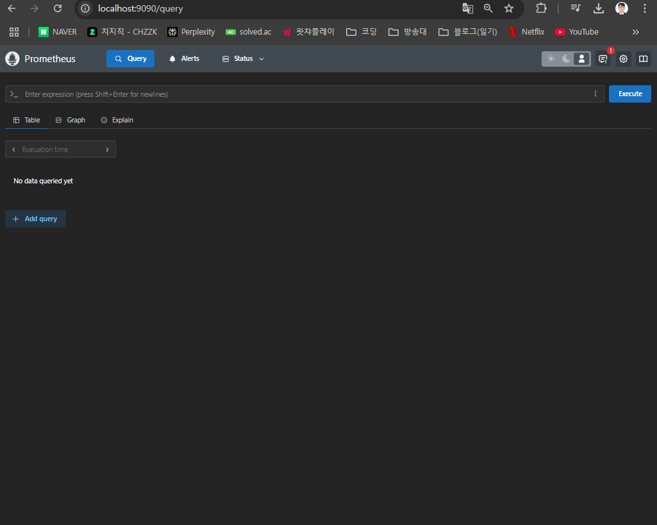Open the 왓챠플레이 bookmark

pyautogui.click(x=309, y=32)
